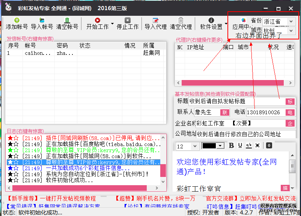The height and width of the screenshot is (216, 301).
Task: Click the 导入帐号 import accounts icon
Action: point(42,20)
